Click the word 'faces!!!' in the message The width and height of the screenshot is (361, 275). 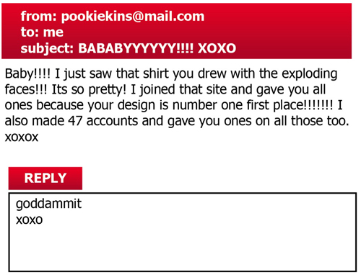26,89
